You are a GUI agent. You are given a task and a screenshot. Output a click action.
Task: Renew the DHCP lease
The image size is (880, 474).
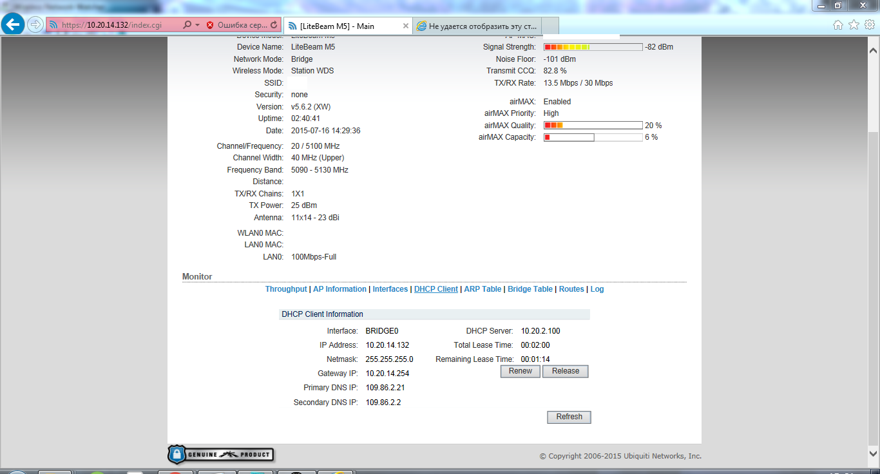point(520,371)
